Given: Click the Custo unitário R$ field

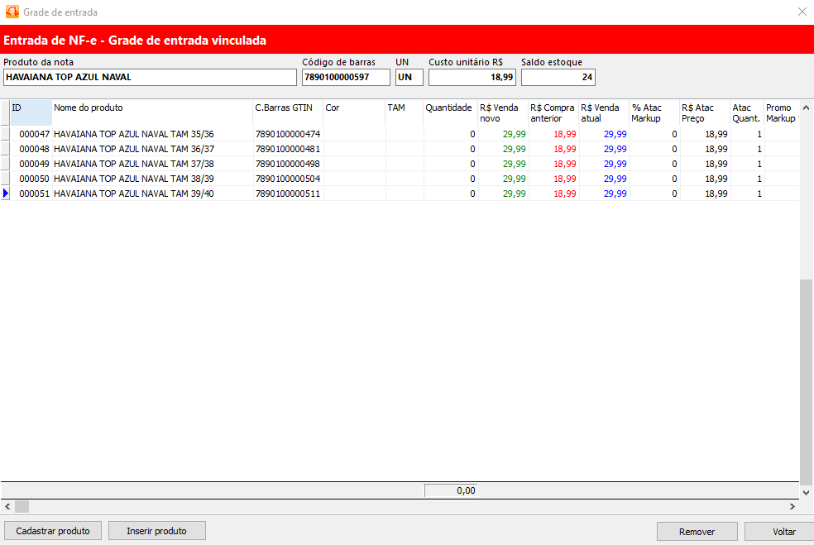Looking at the screenshot, I should [x=472, y=77].
